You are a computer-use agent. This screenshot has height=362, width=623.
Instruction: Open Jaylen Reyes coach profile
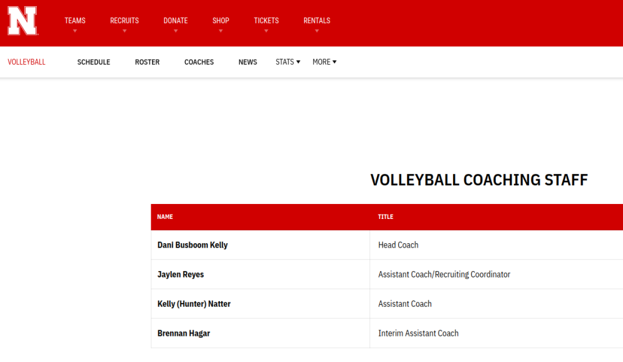(181, 274)
